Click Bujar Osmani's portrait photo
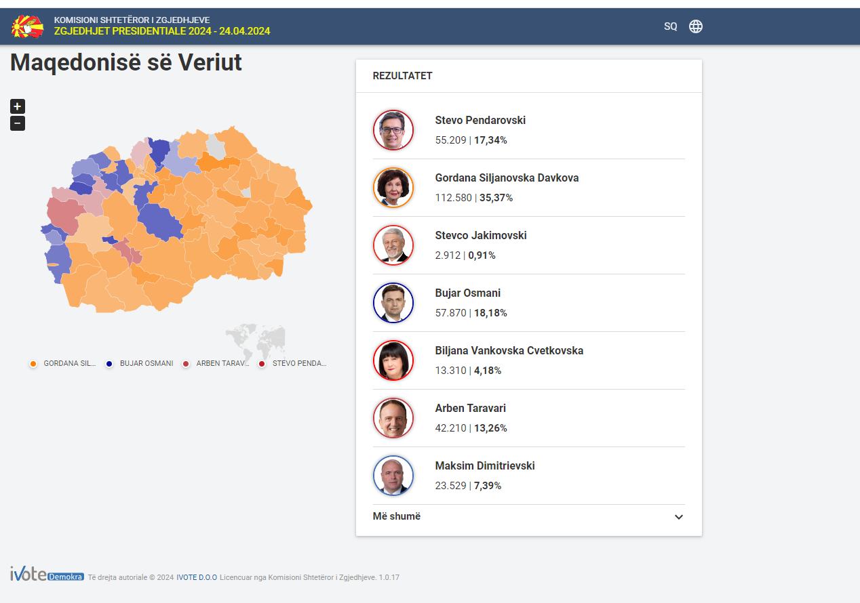 tap(393, 303)
